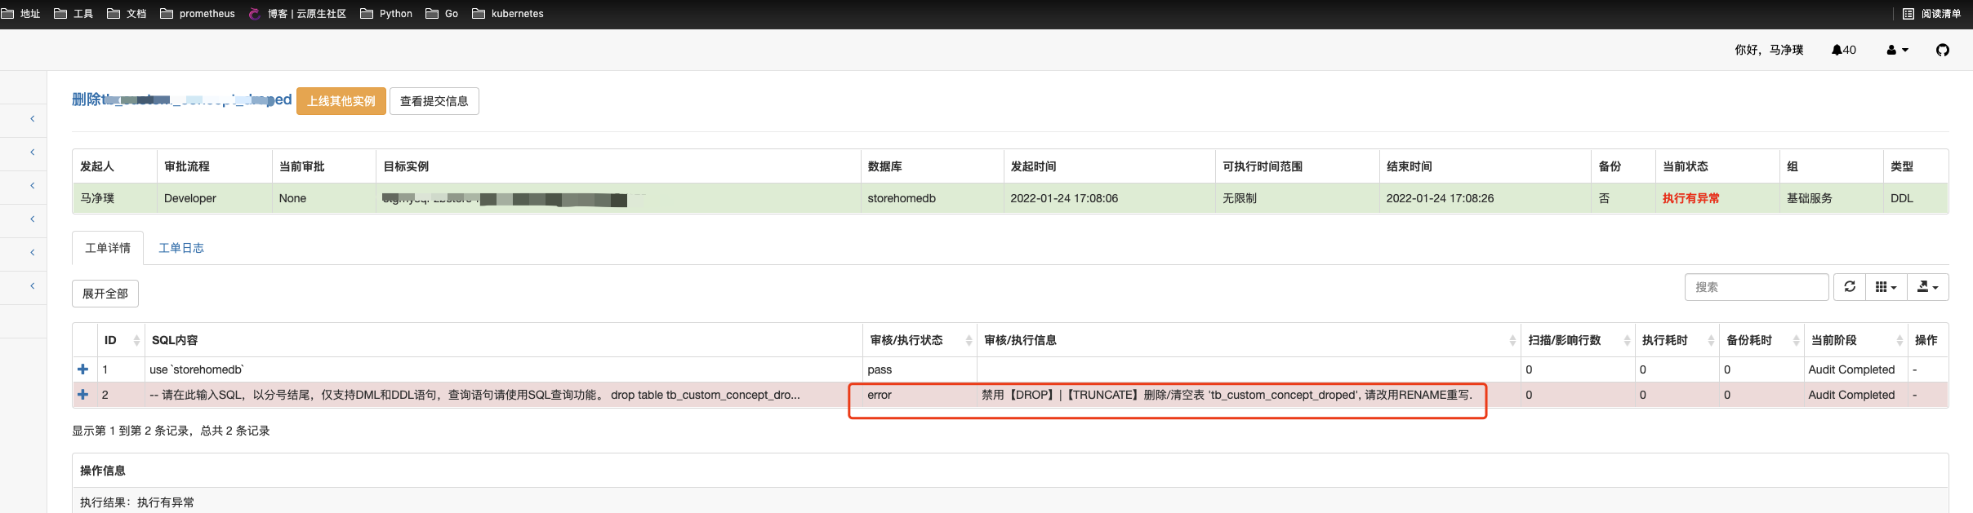Click the 操作信息 panel heading
The width and height of the screenshot is (1973, 513).
pyautogui.click(x=103, y=471)
